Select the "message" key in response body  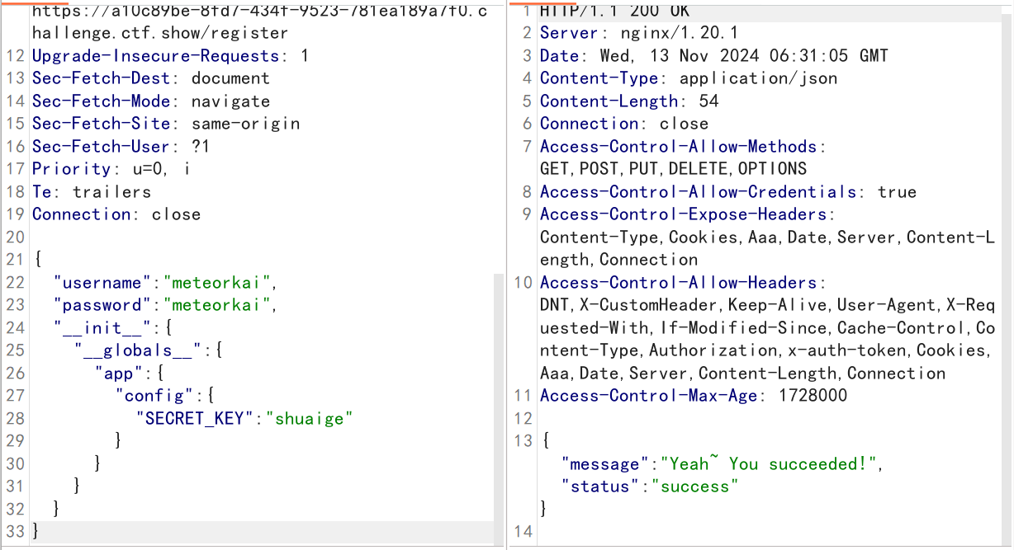pyautogui.click(x=605, y=464)
